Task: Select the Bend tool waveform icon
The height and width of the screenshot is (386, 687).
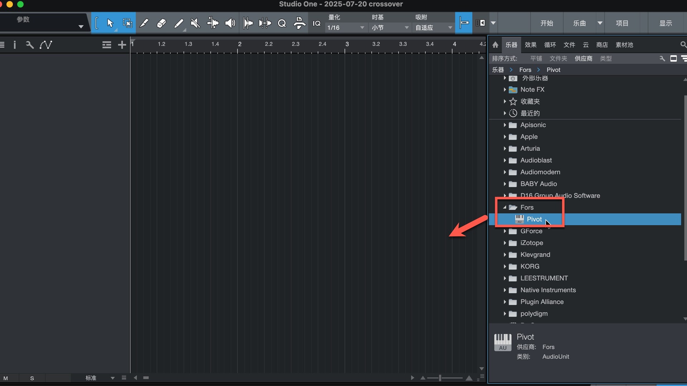Action: pos(213,23)
